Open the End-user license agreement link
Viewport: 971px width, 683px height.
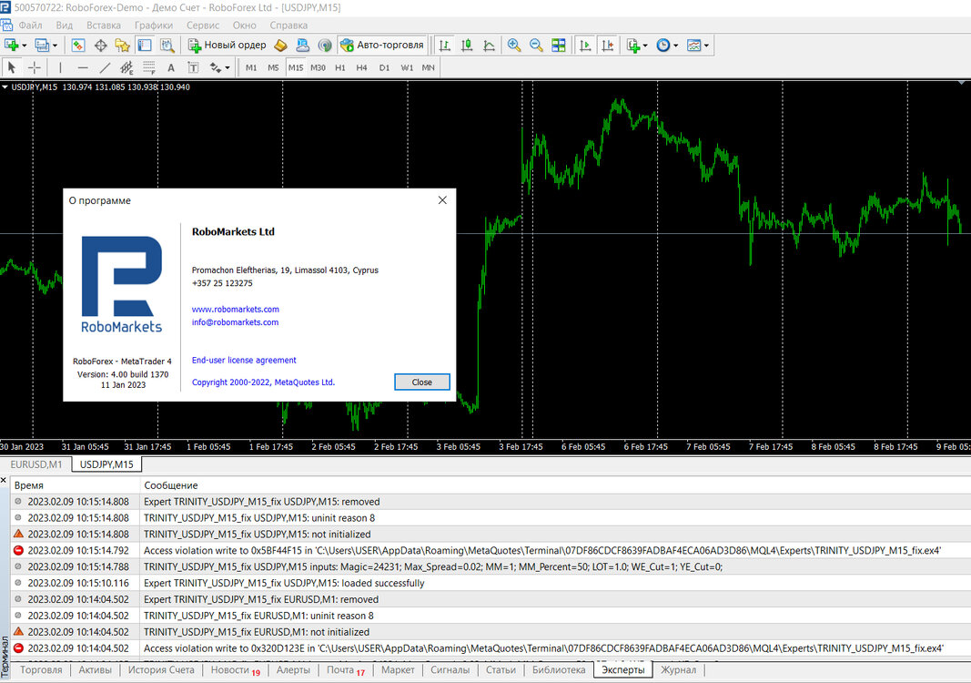pyautogui.click(x=244, y=360)
